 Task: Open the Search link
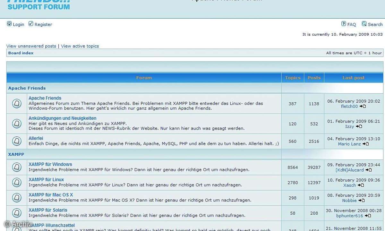(375, 24)
